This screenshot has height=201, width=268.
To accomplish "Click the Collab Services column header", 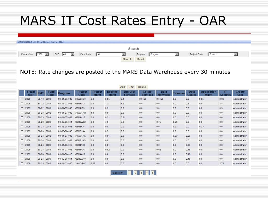I will [x=147, y=93].
